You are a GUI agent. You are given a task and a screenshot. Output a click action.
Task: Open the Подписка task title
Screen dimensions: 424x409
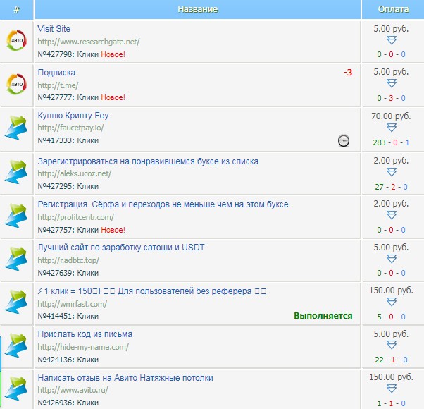coord(56,73)
